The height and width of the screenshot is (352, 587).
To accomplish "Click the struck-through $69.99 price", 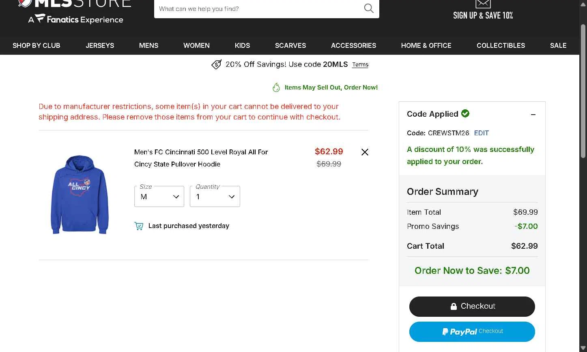I will [329, 164].
